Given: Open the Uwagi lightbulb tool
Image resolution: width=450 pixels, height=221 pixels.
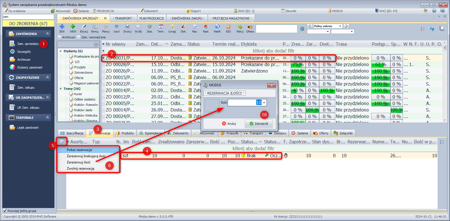Looking at the screenshot, I should click(172, 27).
